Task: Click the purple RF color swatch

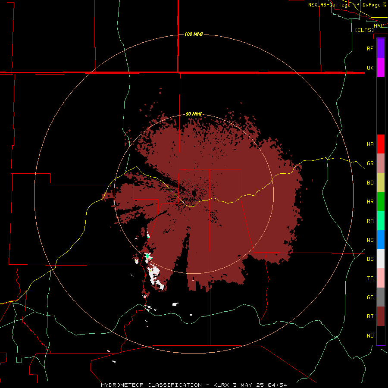Action: click(x=381, y=48)
